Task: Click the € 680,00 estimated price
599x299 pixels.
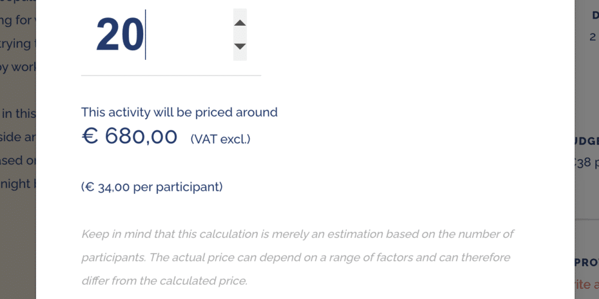Action: [x=129, y=136]
